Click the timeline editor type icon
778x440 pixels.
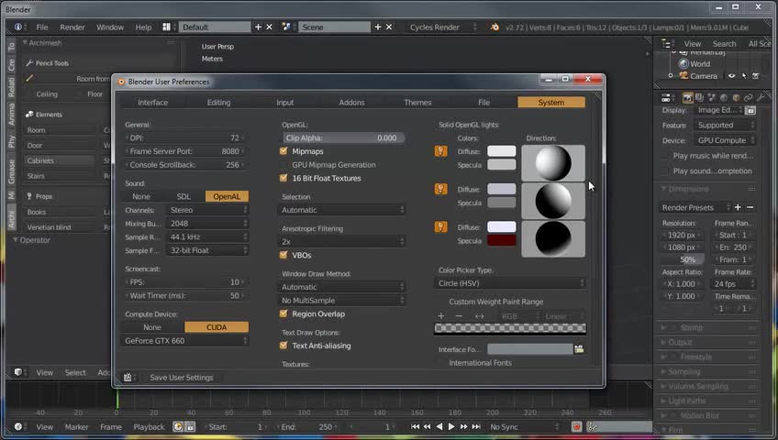coord(18,426)
